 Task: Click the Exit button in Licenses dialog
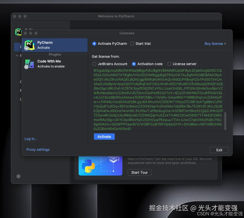point(219,150)
